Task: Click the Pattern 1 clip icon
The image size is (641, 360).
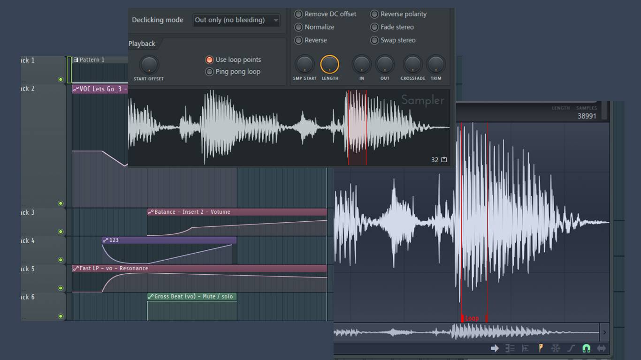Action: pos(76,60)
